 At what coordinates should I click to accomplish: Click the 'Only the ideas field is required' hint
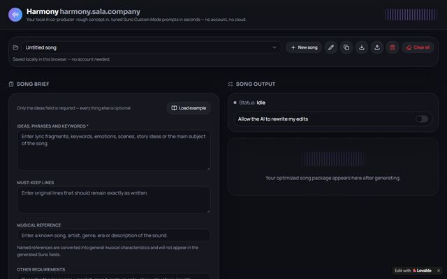tap(74, 108)
